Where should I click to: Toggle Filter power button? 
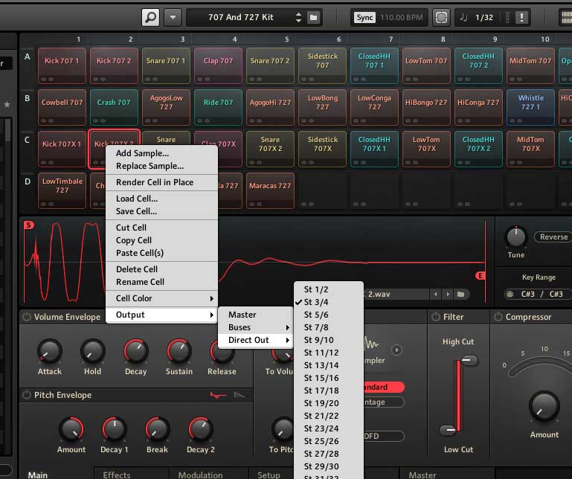coord(436,317)
